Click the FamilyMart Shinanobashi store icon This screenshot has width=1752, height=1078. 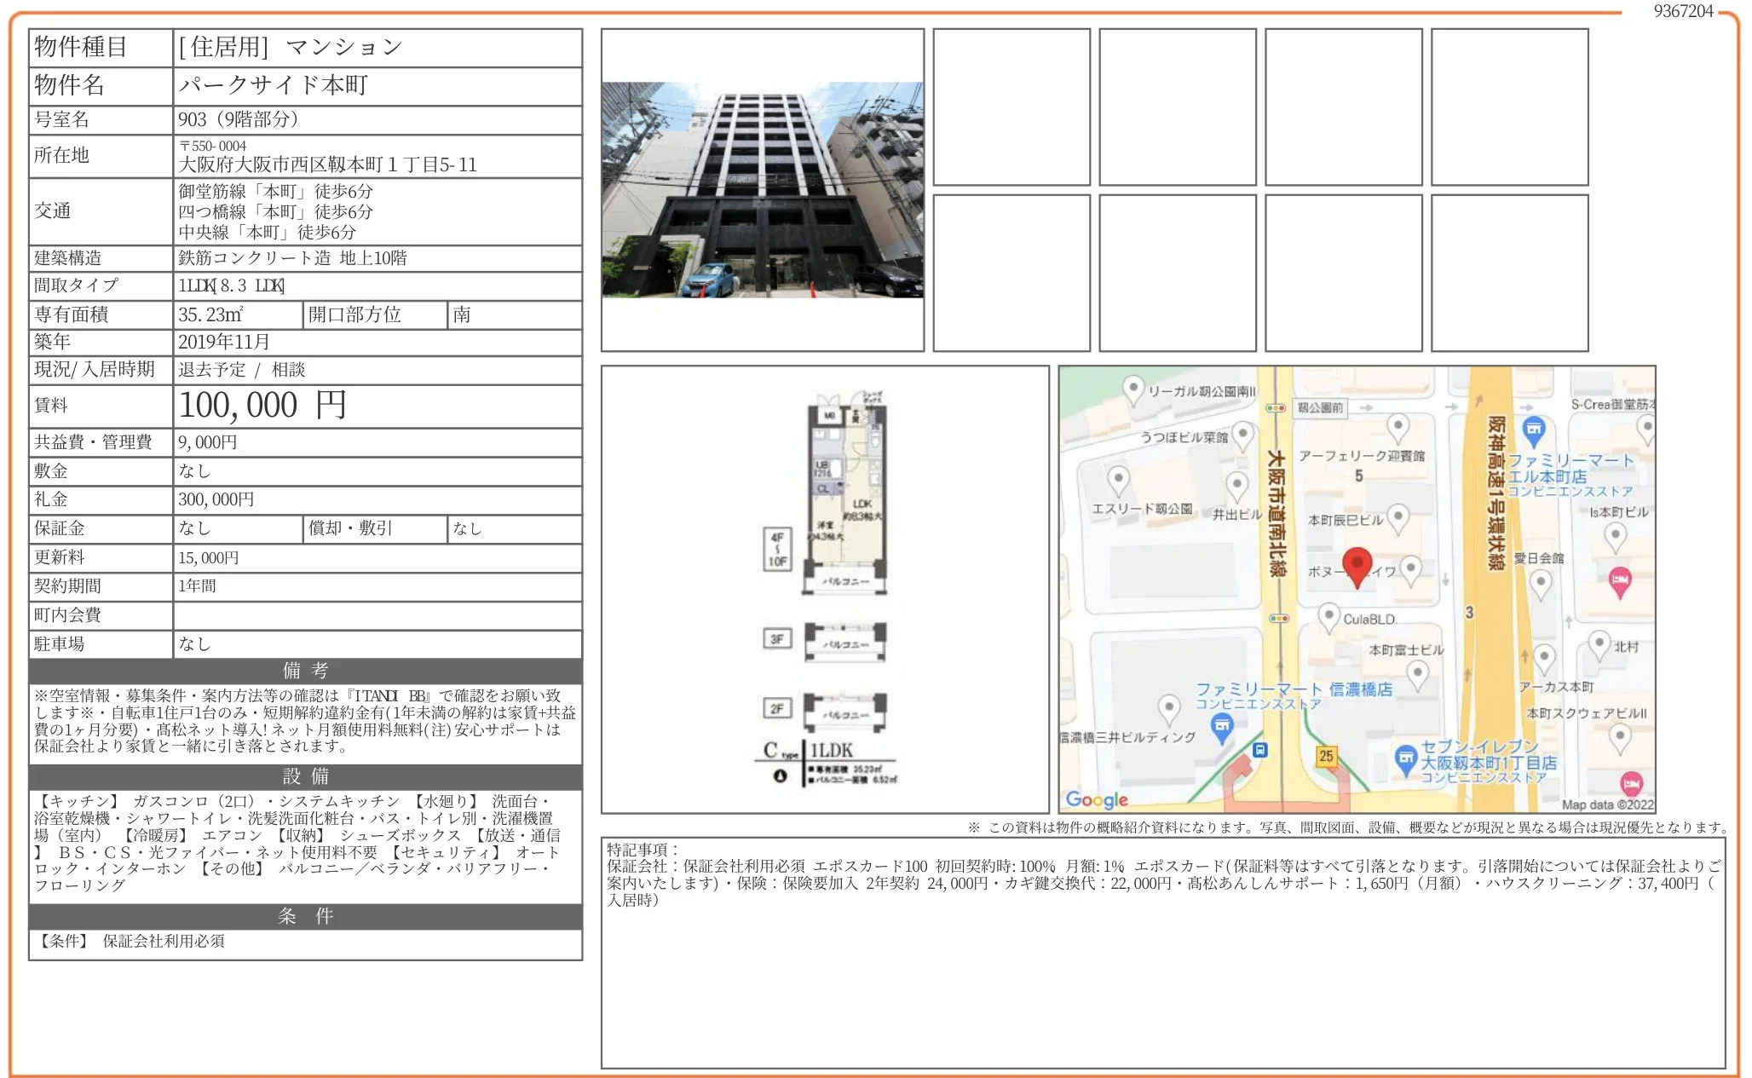pyautogui.click(x=1222, y=727)
